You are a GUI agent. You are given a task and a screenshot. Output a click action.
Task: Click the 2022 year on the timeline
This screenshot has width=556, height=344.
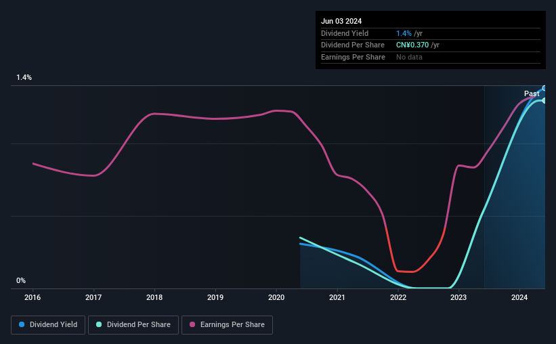(x=398, y=297)
